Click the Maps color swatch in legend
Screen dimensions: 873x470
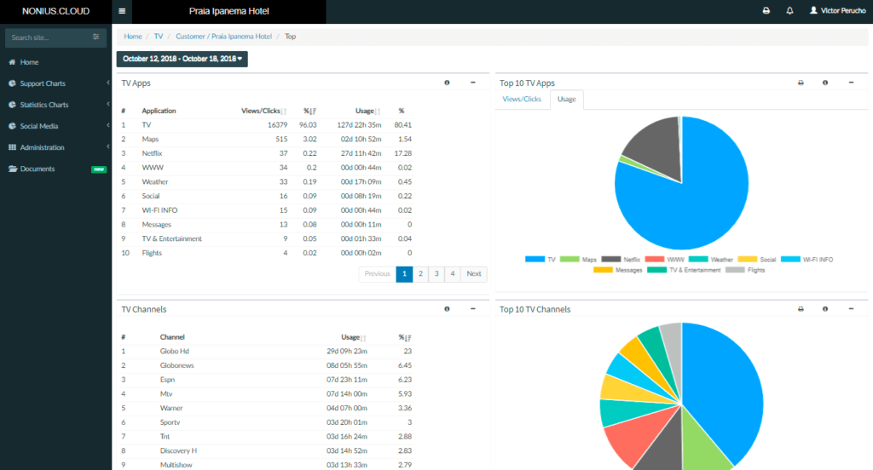[571, 259]
